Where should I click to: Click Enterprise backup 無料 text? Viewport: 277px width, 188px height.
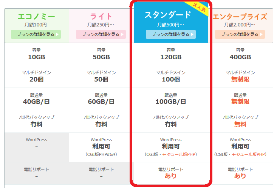click(x=240, y=124)
